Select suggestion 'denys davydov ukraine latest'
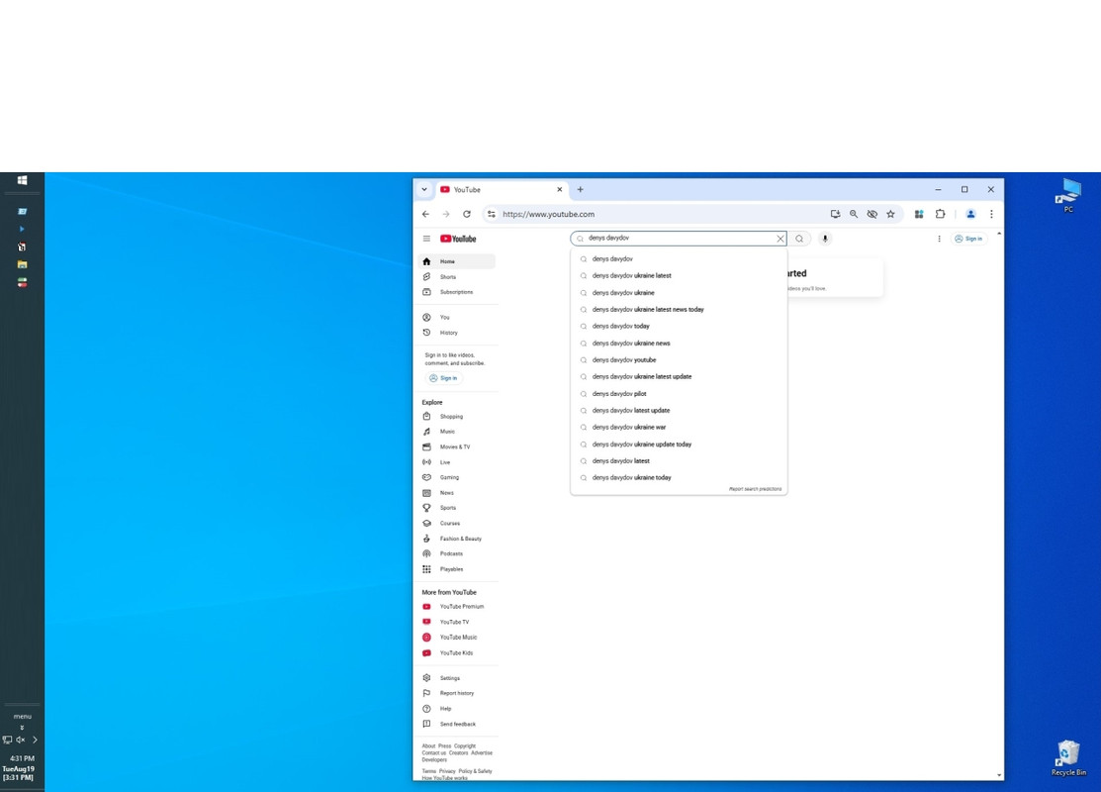This screenshot has height=792, width=1101. coord(679,275)
